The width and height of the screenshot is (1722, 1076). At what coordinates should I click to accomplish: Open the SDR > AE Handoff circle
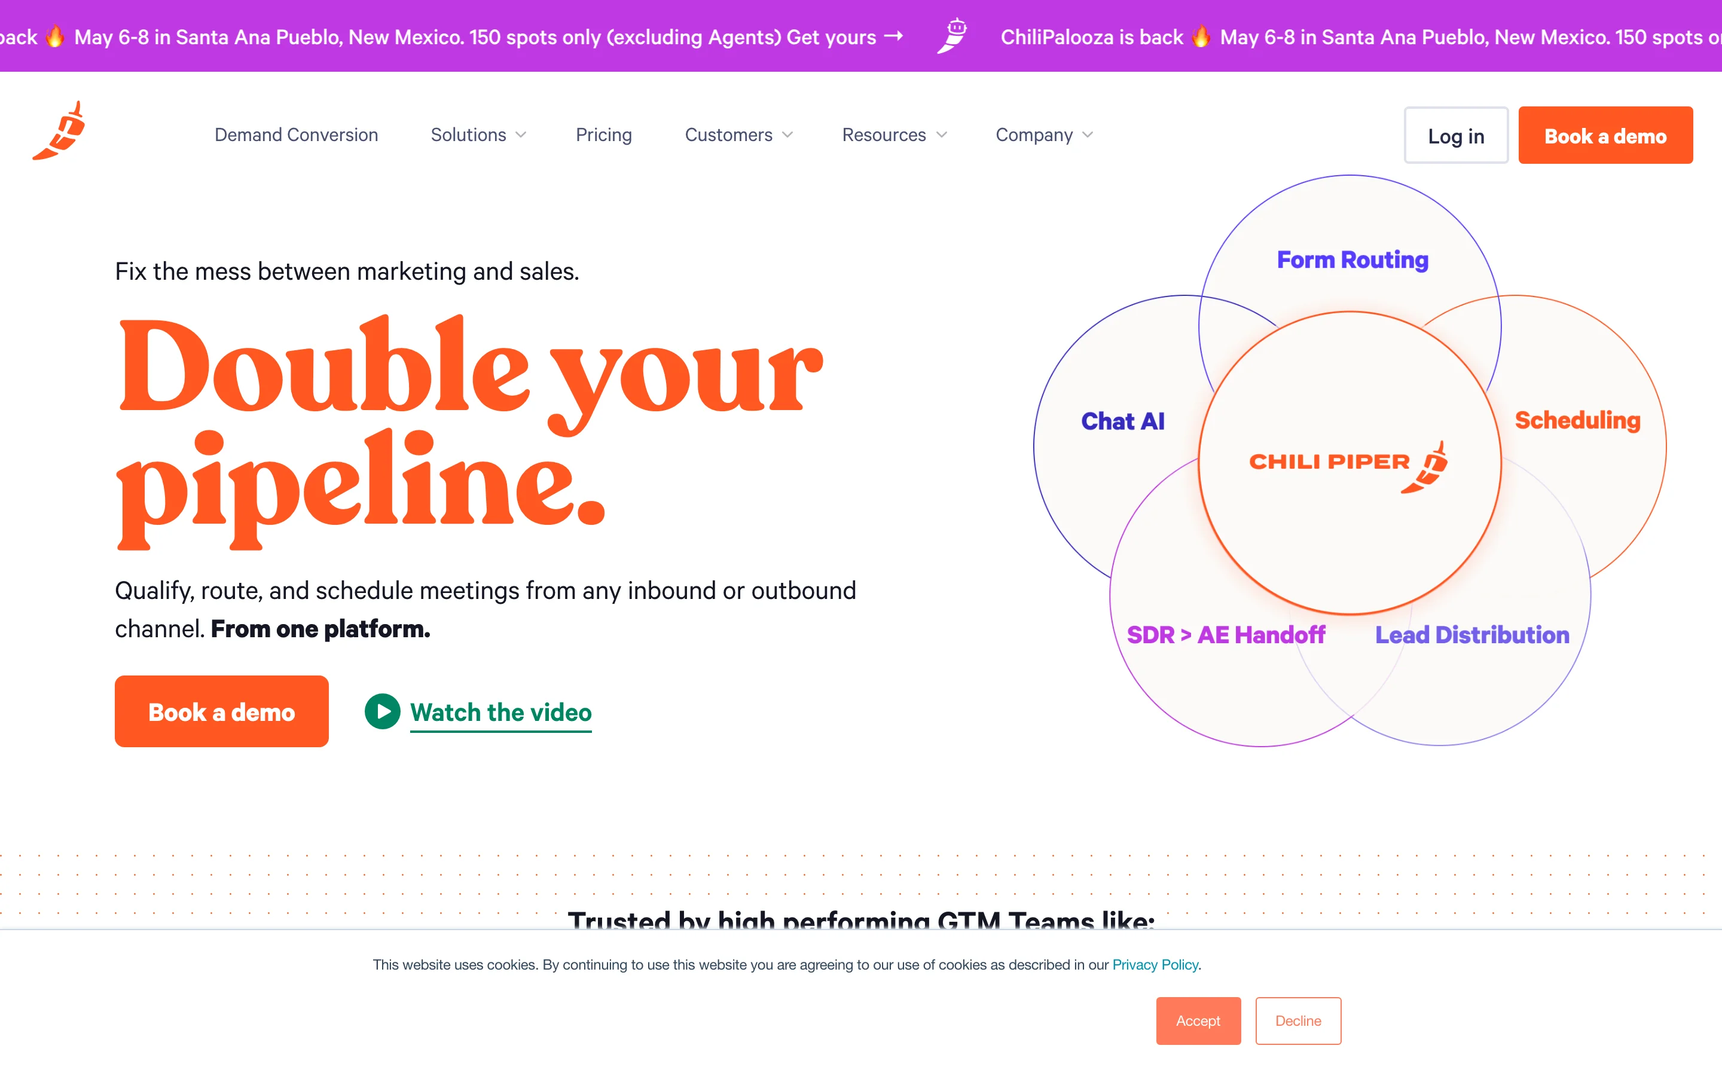(x=1225, y=635)
